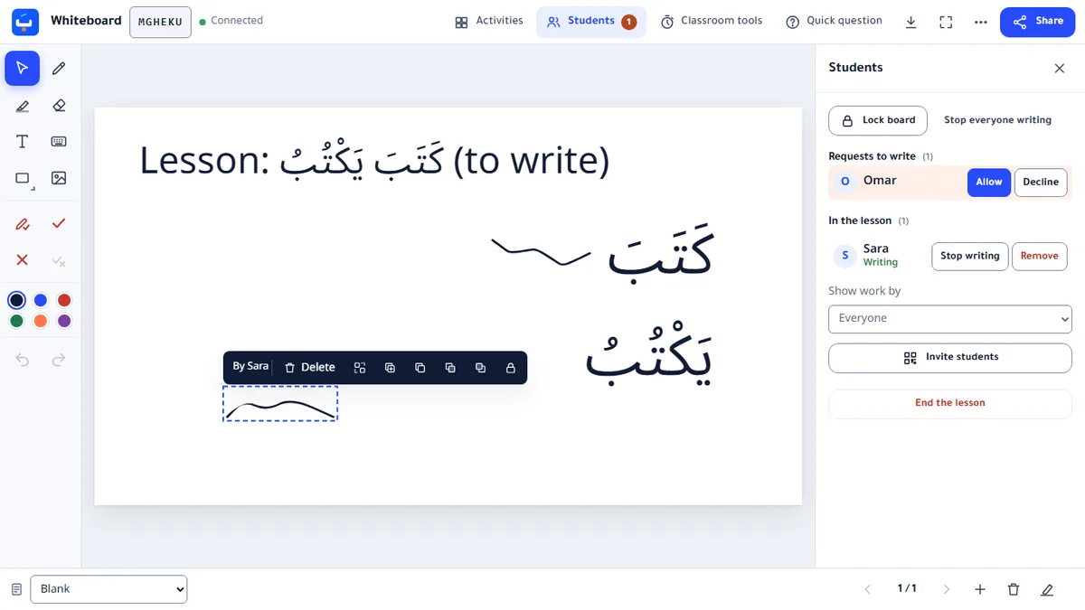This screenshot has width=1085, height=610.
Task: Insert an image with the picture tool
Action: pos(59,179)
